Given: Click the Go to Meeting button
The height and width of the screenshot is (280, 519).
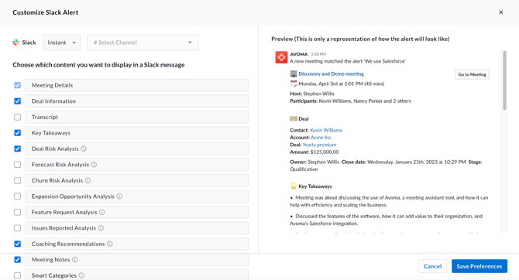Looking at the screenshot, I should (x=472, y=74).
